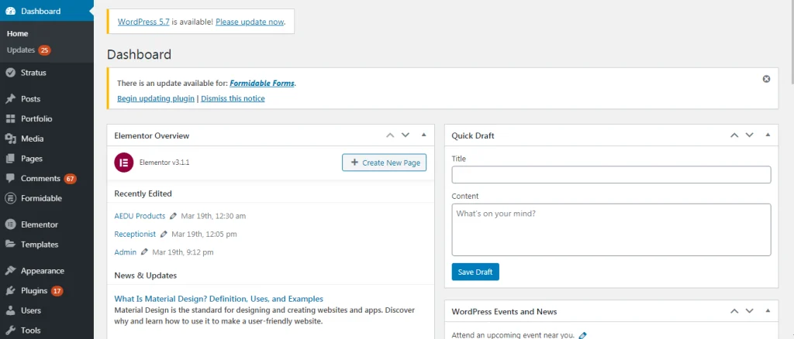Click the Comments speech bubble icon
This screenshot has width=794, height=339.
pos(10,178)
